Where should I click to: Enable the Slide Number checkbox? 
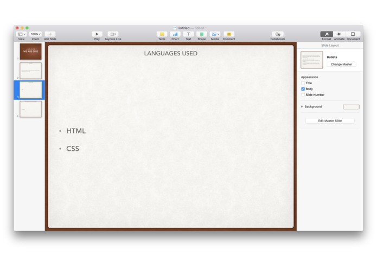click(303, 95)
